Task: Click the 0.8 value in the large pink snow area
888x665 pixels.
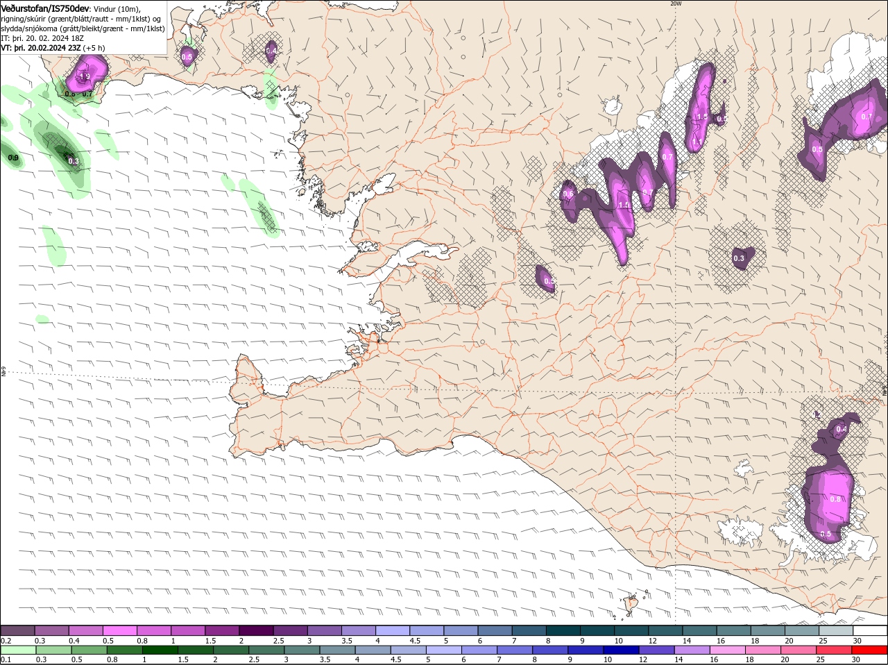Action: [x=835, y=499]
